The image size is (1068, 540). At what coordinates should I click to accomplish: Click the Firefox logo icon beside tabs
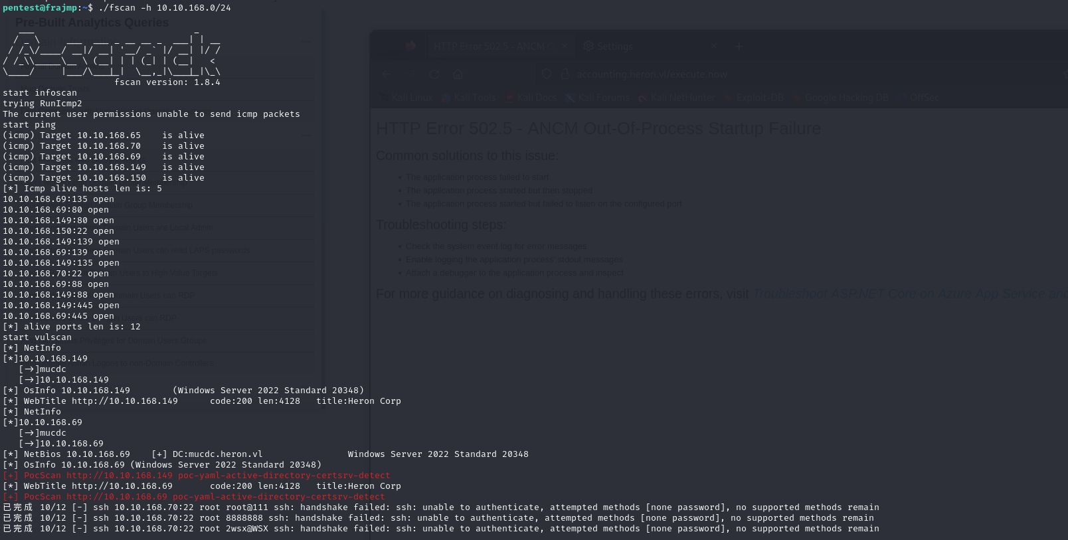tap(410, 46)
